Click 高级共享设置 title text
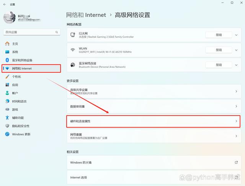Screen dimensions: 245x186 click(x=79, y=90)
